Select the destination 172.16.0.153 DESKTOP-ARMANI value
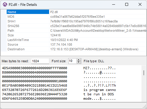Viewport: 147px width, 109px height. (x=94, y=49)
